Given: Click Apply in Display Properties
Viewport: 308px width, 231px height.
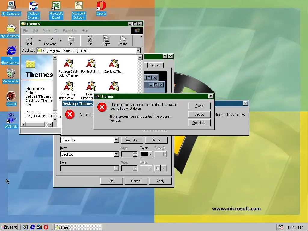Looking at the screenshot, I should pos(160,181).
